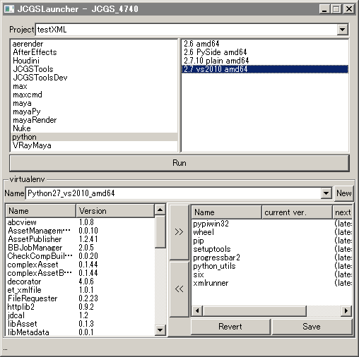Select python in the application list
359x357 pixels.
94,137
